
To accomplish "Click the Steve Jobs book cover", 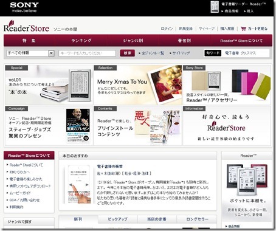I will tap(78, 126).
